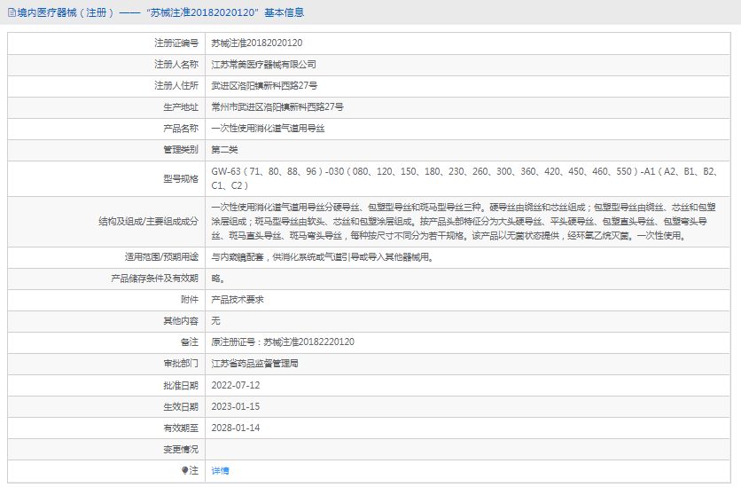Click the 结构及组成/主要组成成分 label
Viewport: 741px width, 487px height.
click(x=148, y=221)
